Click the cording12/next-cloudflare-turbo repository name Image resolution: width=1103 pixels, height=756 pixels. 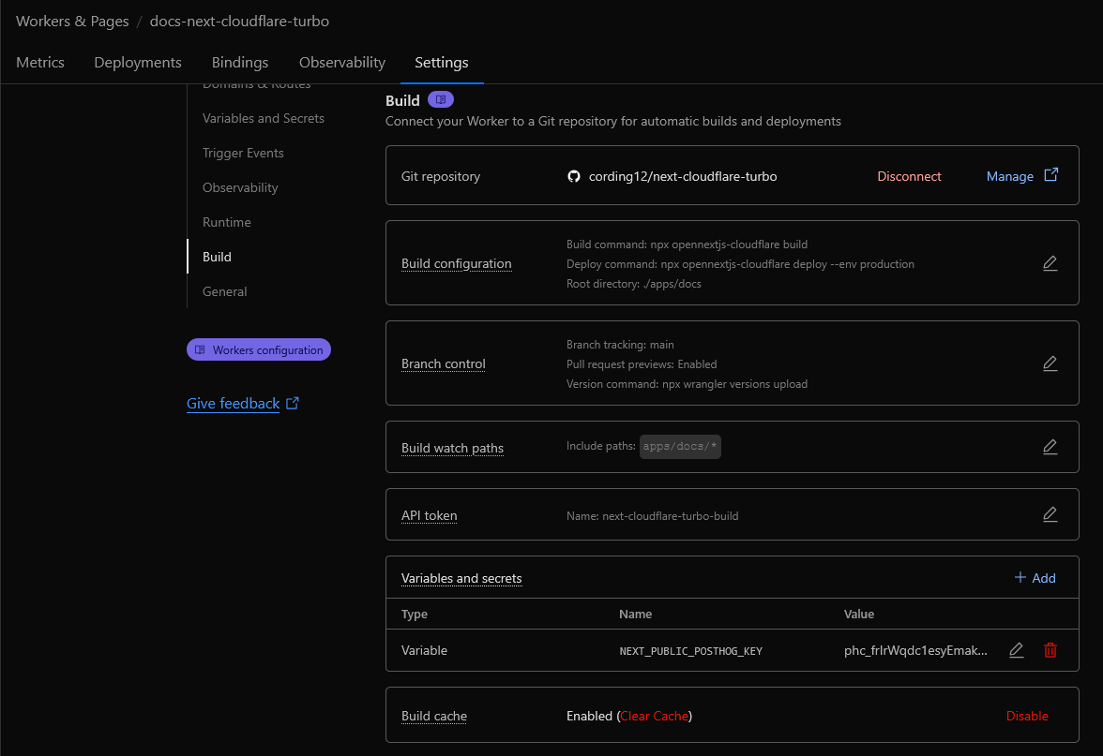click(683, 176)
